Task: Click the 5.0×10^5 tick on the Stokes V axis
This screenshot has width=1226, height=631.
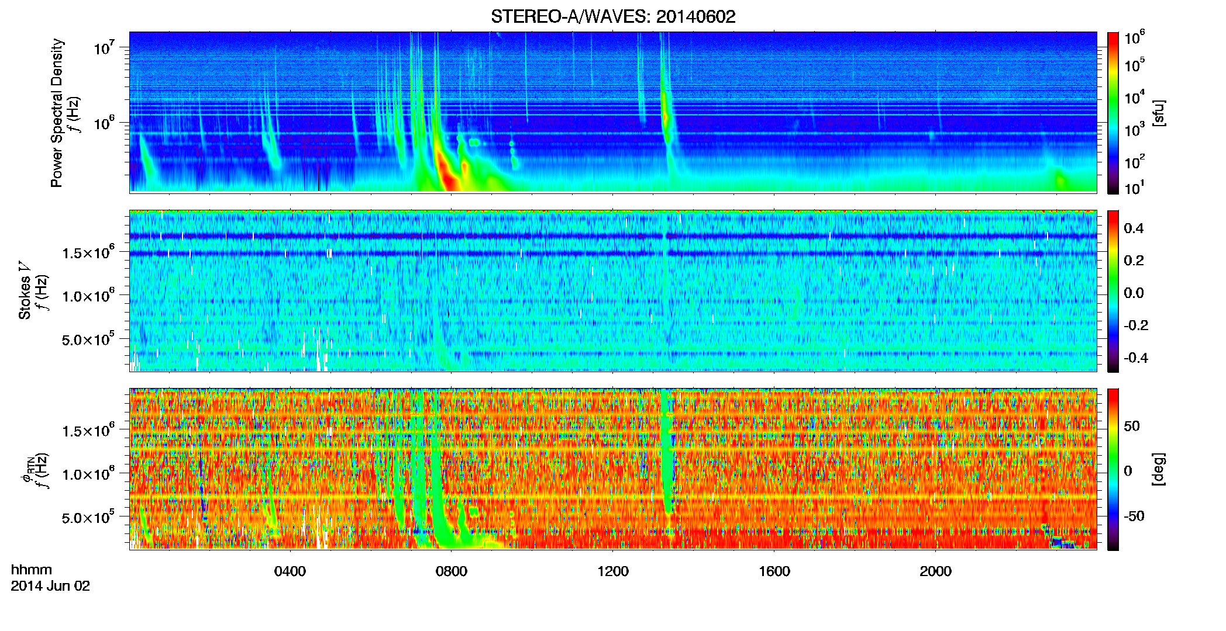Action: [88, 339]
